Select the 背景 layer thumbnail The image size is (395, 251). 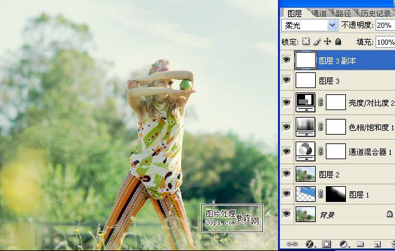tap(306, 215)
